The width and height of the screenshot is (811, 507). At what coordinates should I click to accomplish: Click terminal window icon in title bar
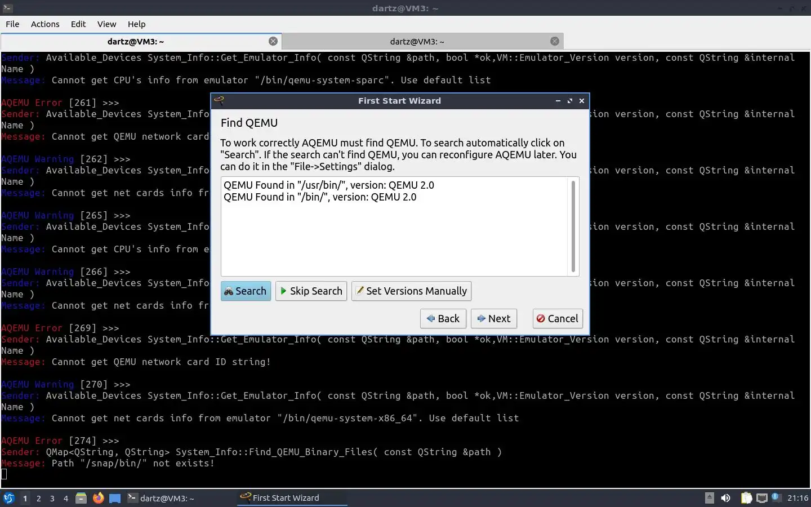point(7,8)
